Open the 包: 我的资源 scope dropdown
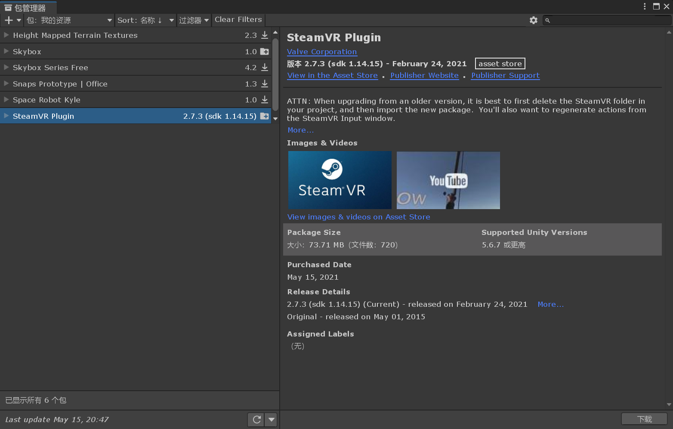Image resolution: width=673 pixels, height=429 pixels. coord(68,20)
